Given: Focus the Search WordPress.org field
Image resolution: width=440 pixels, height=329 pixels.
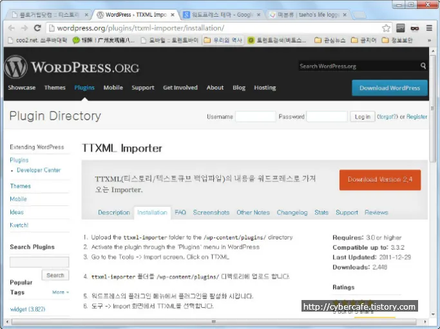Looking at the screenshot, I should click(x=359, y=66).
